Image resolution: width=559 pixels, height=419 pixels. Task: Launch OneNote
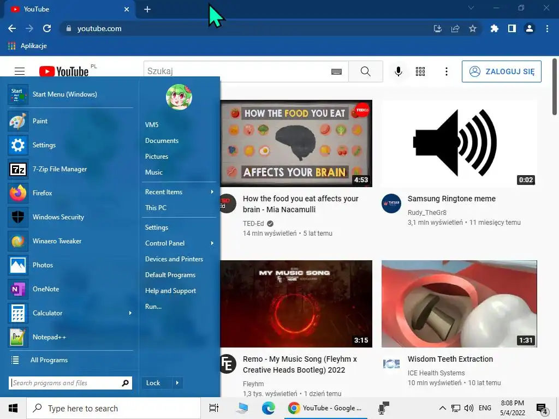70,289
